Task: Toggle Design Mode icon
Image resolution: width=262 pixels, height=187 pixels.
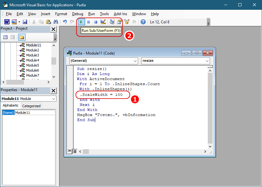Action: click(103, 22)
